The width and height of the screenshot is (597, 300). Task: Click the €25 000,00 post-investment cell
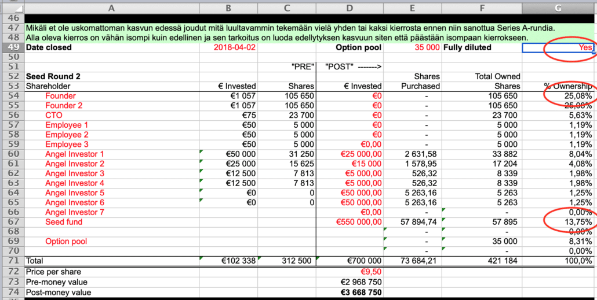tap(350, 154)
